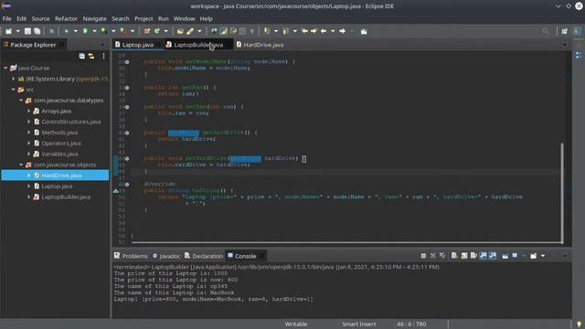Click Clear Console icon
This screenshot has width=585, height=329.
point(454,256)
